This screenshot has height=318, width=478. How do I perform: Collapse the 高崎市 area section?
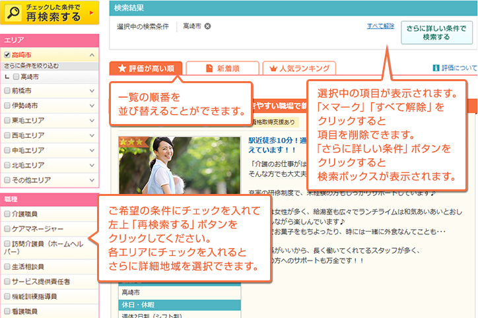tap(92, 55)
